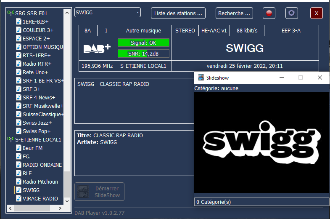Select the VIRAGE RADIO station label
The width and height of the screenshot is (330, 219).
[40, 199]
